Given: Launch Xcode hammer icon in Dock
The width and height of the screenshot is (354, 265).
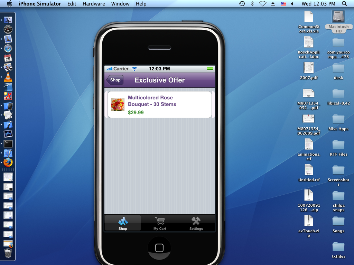Looking at the screenshot, I should (x=8, y=125).
